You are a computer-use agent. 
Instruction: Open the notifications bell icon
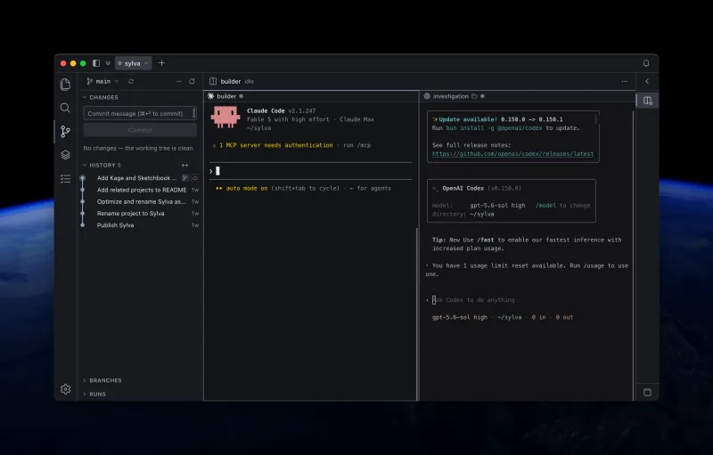tap(646, 63)
